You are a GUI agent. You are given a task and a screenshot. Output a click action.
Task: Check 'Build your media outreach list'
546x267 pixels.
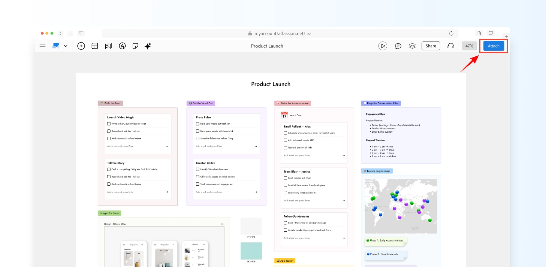coord(198,124)
